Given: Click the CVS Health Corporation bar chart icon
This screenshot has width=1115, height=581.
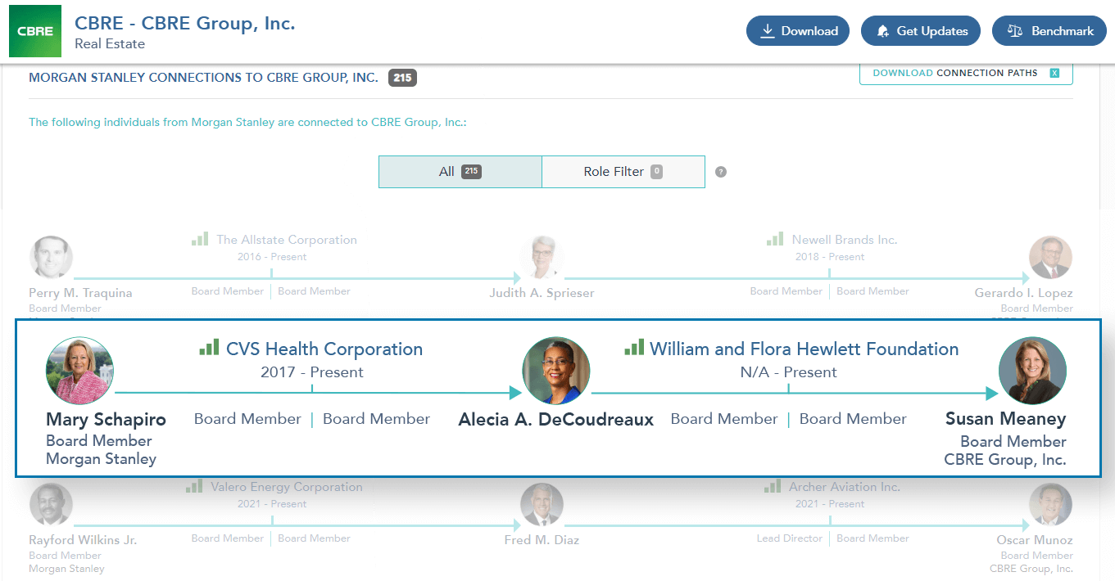Looking at the screenshot, I should coord(209,349).
